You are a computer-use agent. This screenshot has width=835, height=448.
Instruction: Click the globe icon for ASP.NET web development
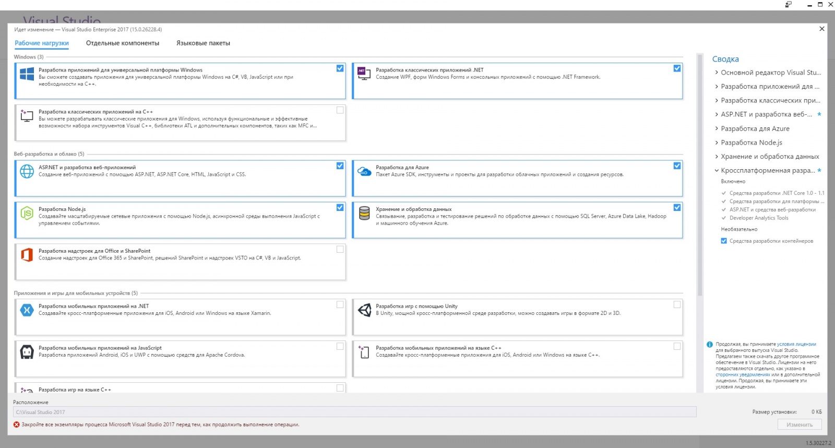27,171
